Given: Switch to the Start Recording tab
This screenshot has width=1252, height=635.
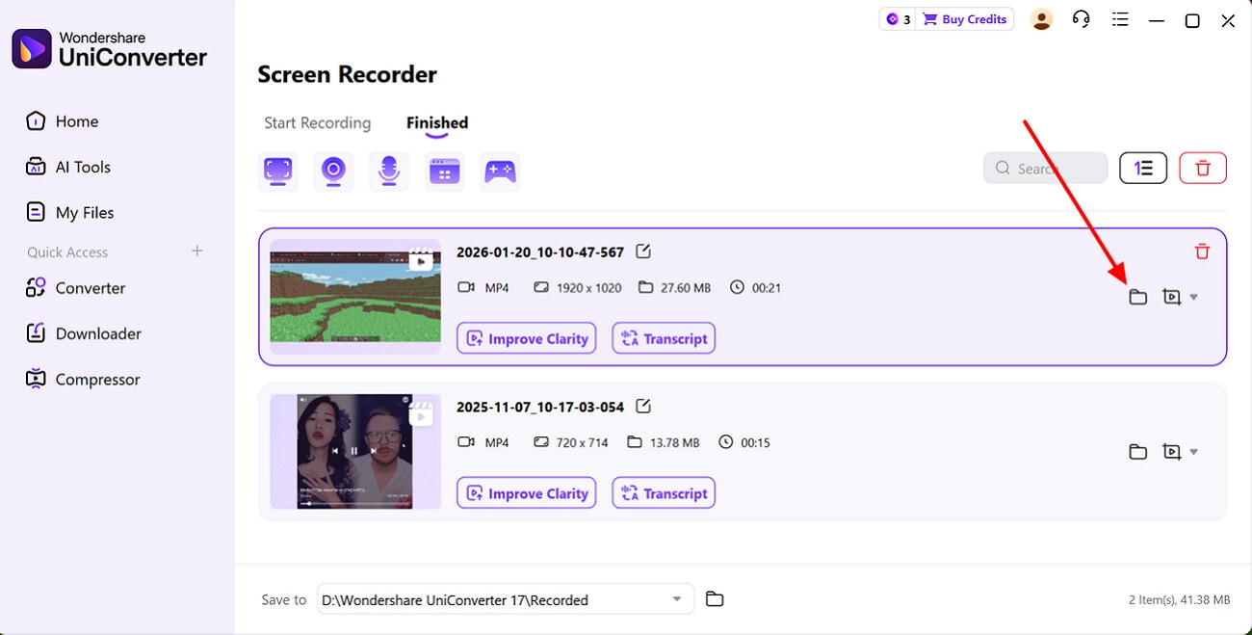Looking at the screenshot, I should click(317, 122).
